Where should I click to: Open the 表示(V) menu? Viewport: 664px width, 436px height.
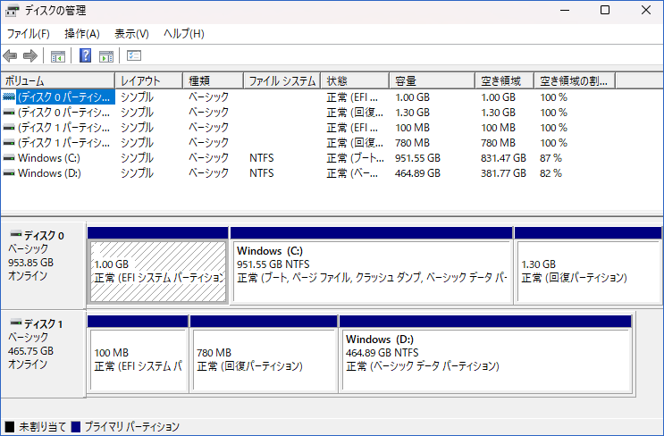click(131, 34)
